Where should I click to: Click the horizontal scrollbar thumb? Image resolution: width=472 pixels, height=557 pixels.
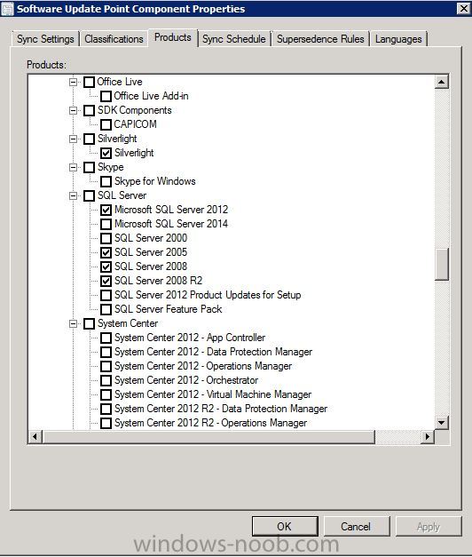click(x=208, y=436)
